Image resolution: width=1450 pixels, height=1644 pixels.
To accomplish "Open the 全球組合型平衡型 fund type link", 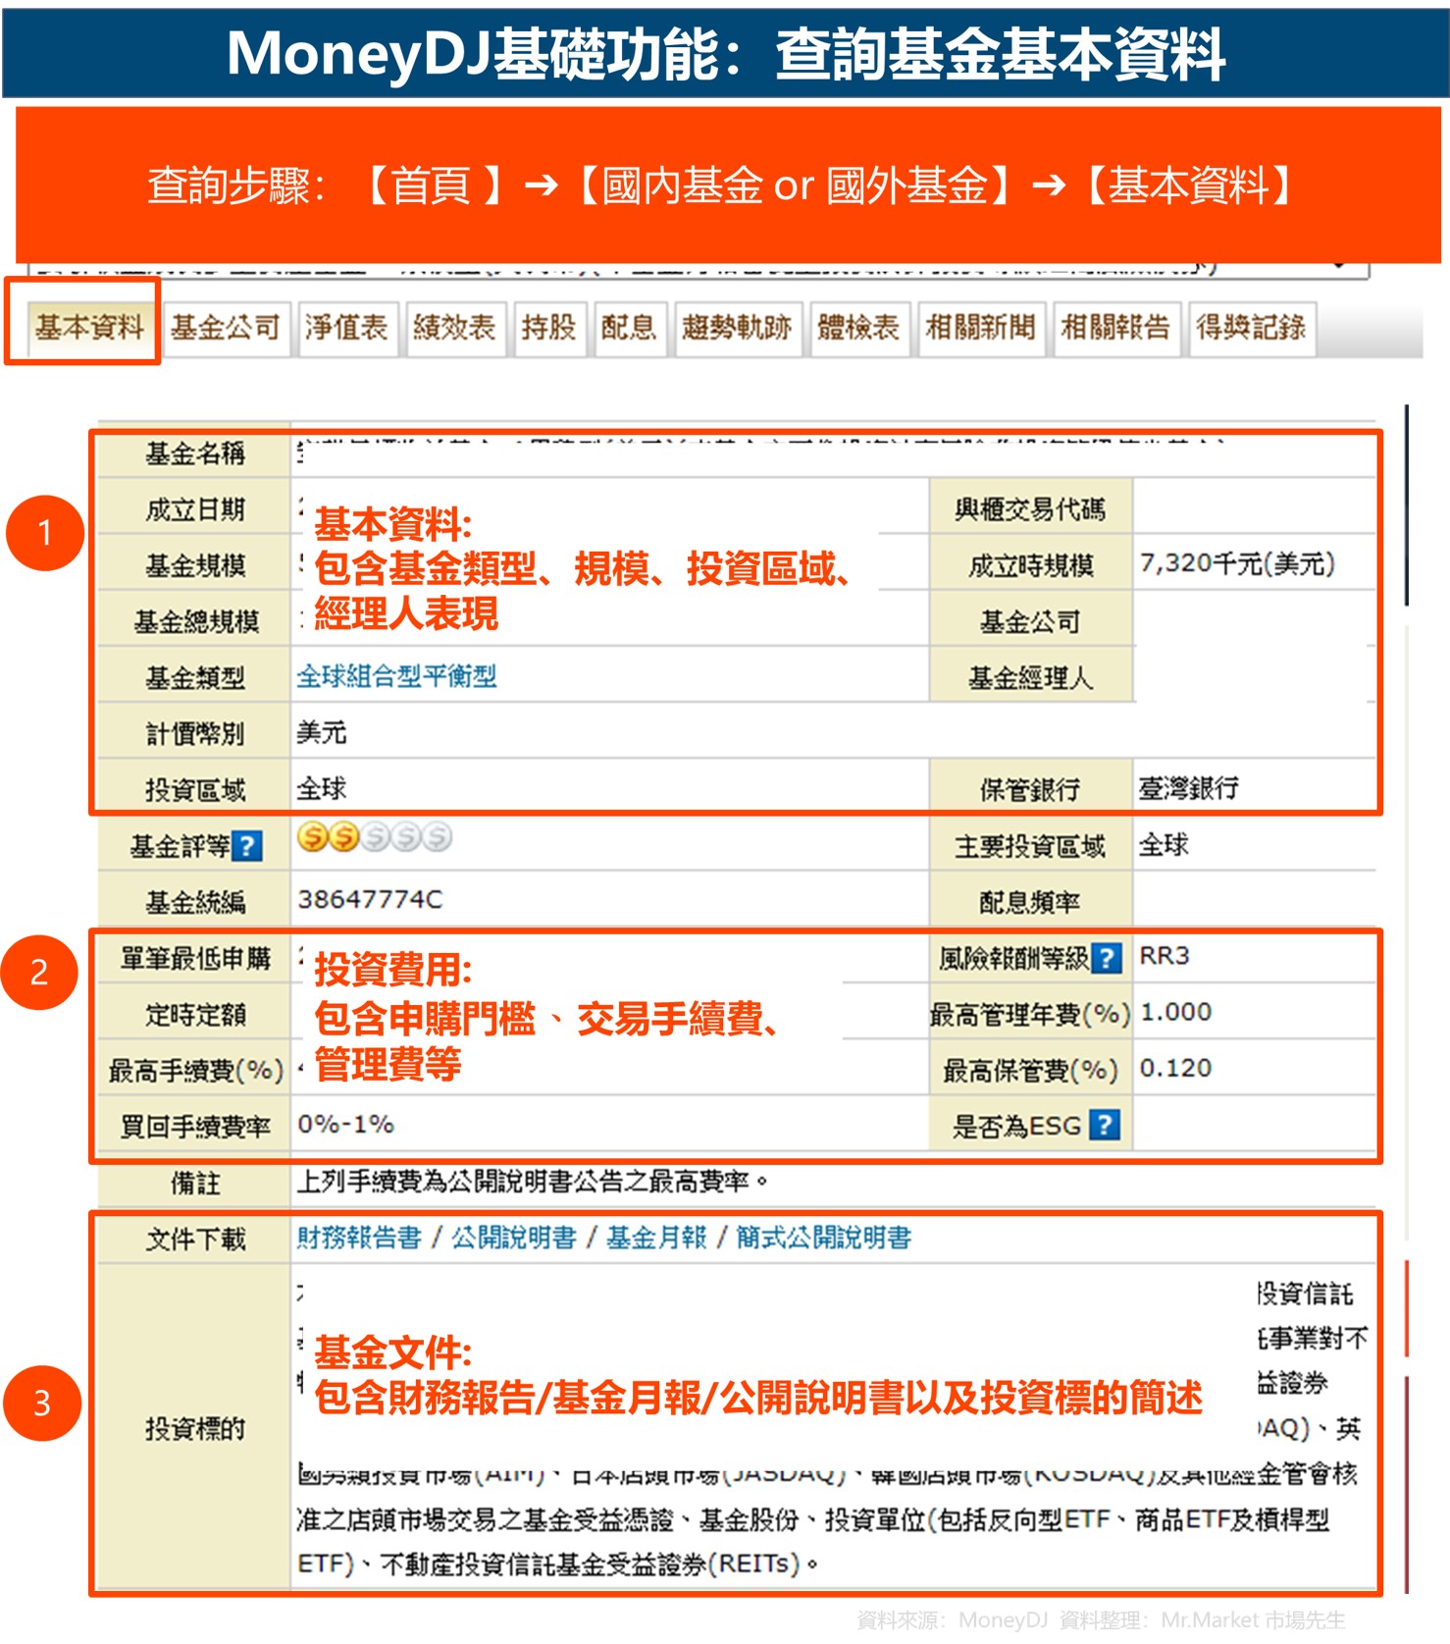I will [x=396, y=676].
